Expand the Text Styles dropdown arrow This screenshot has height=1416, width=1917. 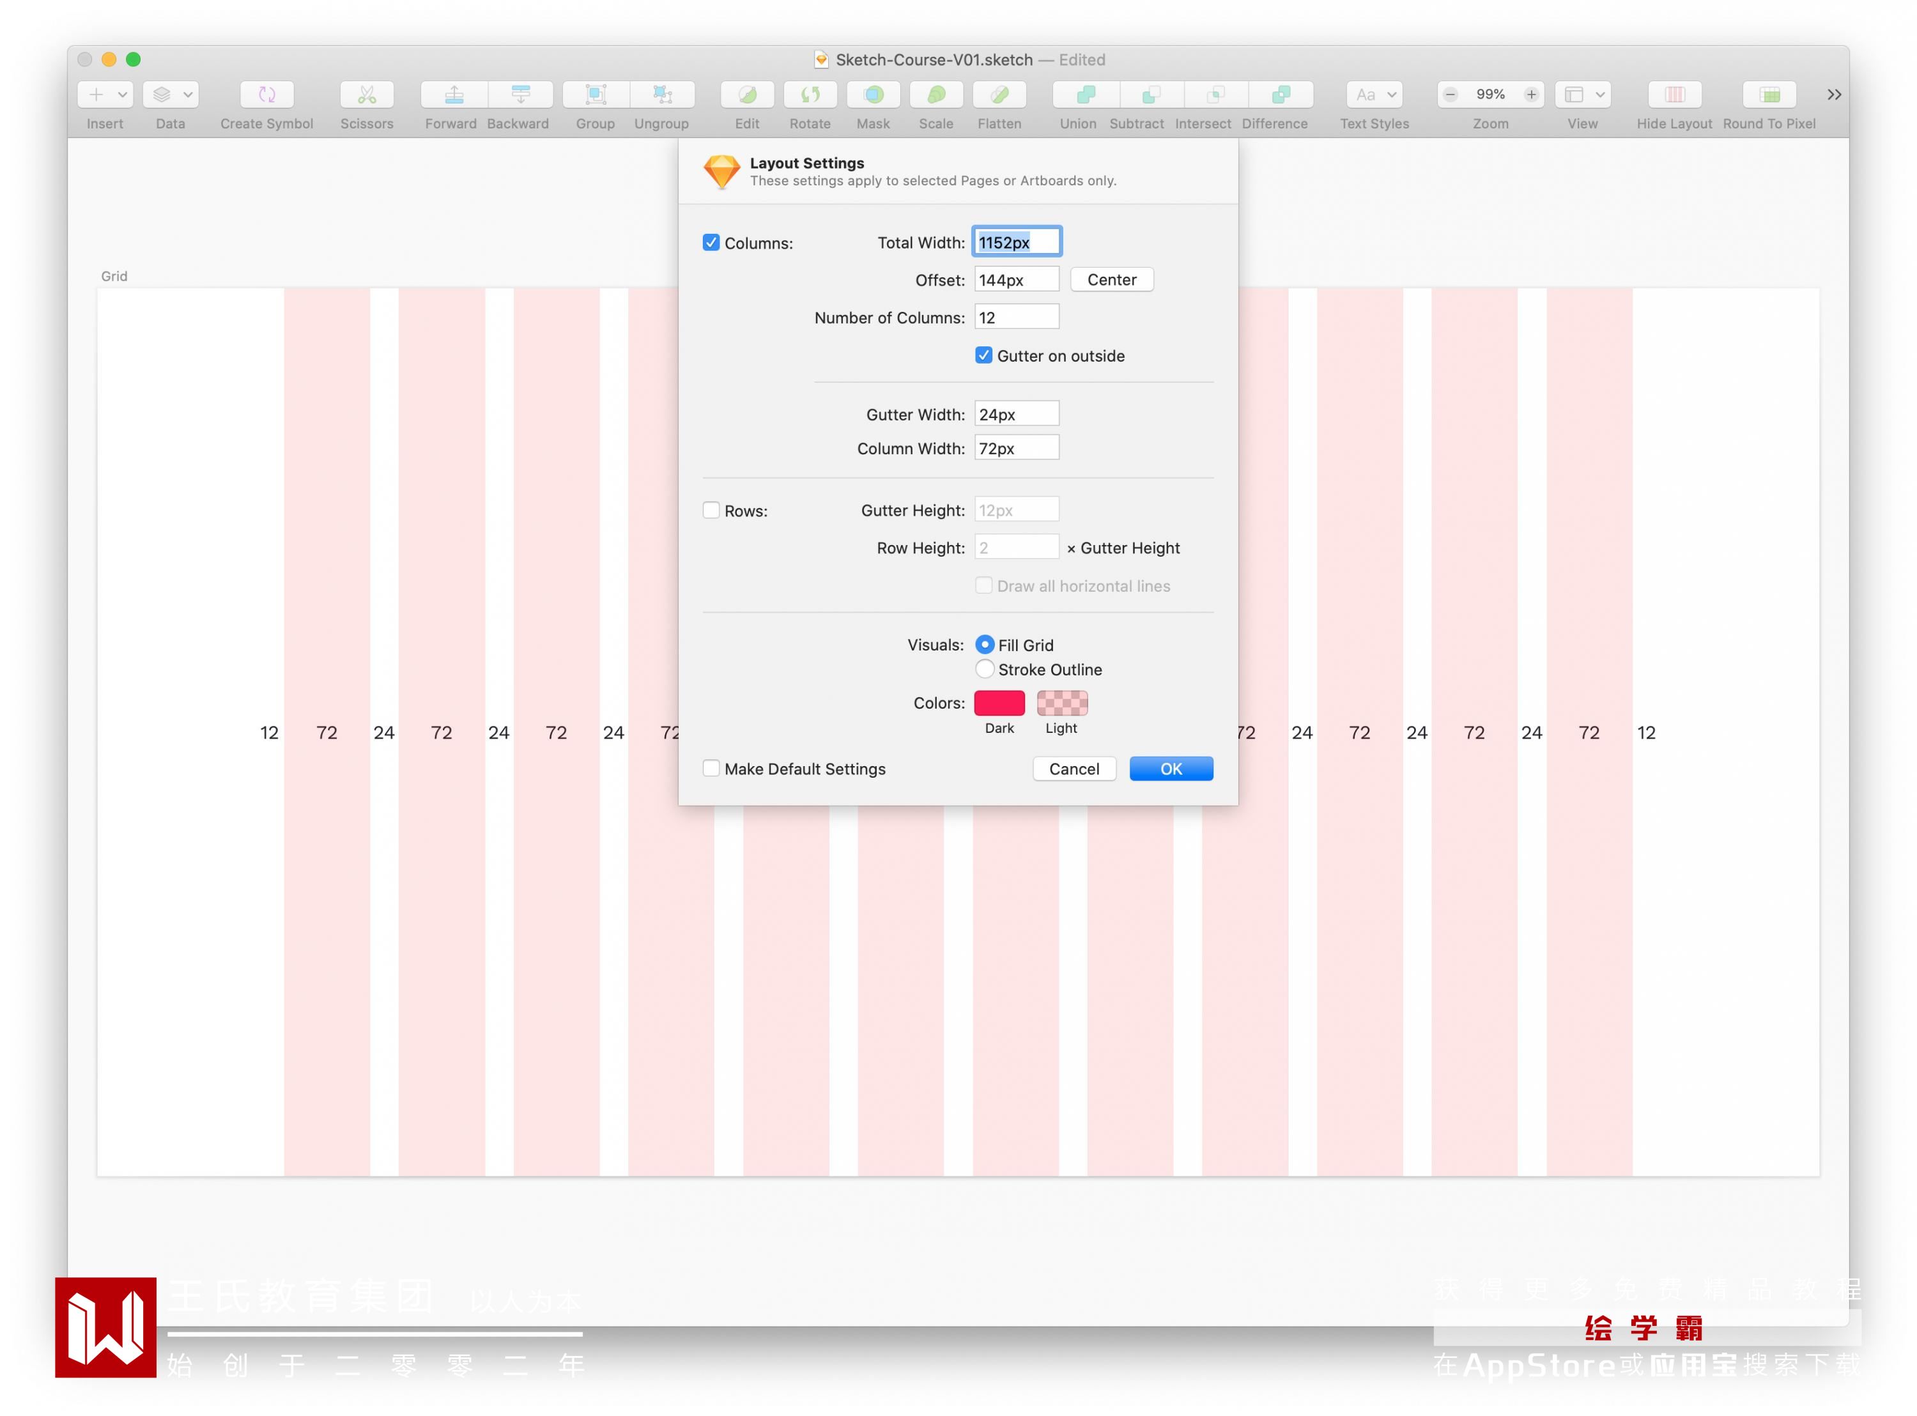point(1392,95)
